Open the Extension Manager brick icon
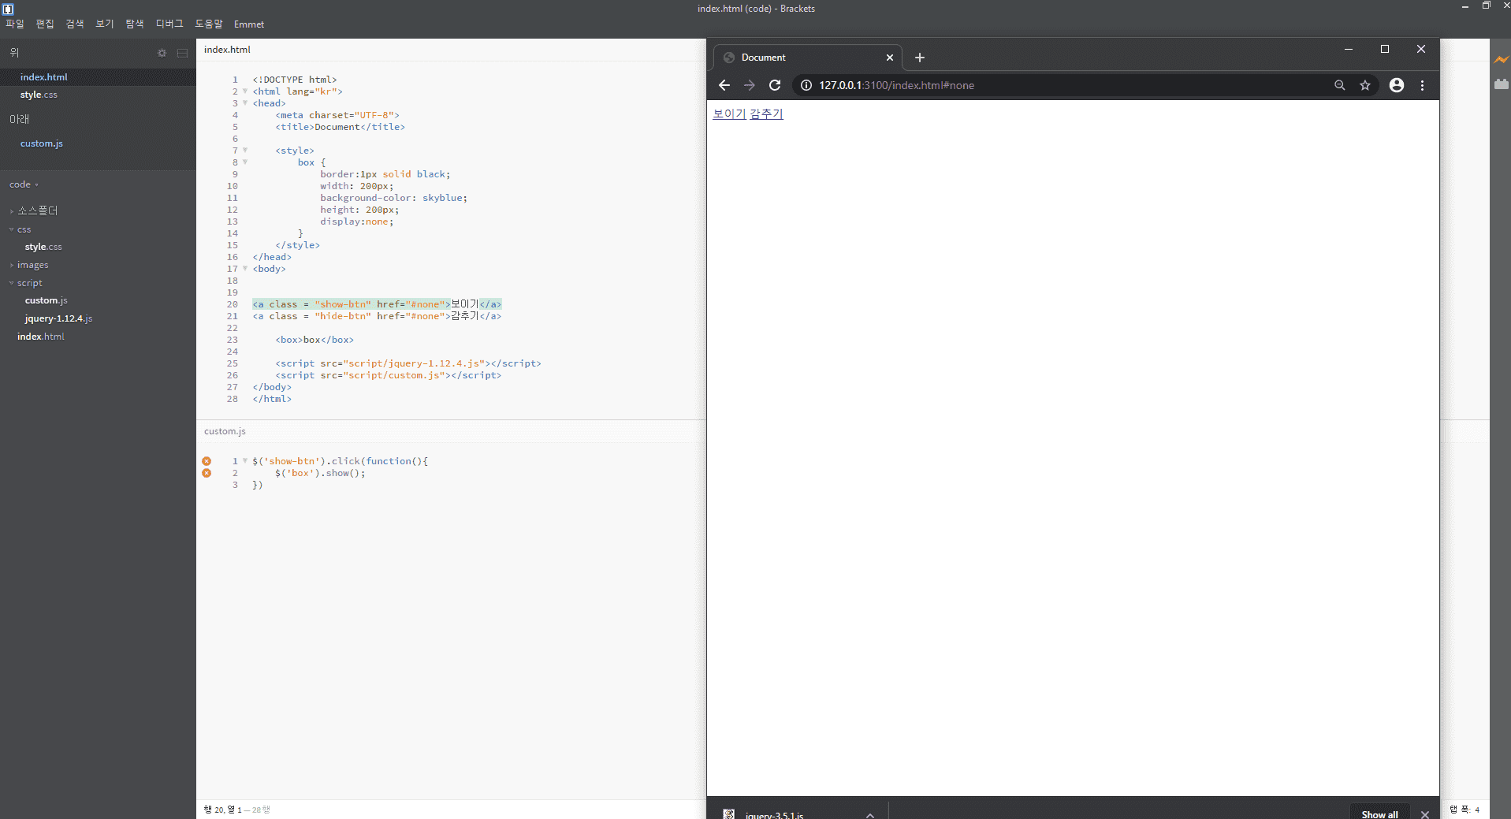 [1501, 84]
